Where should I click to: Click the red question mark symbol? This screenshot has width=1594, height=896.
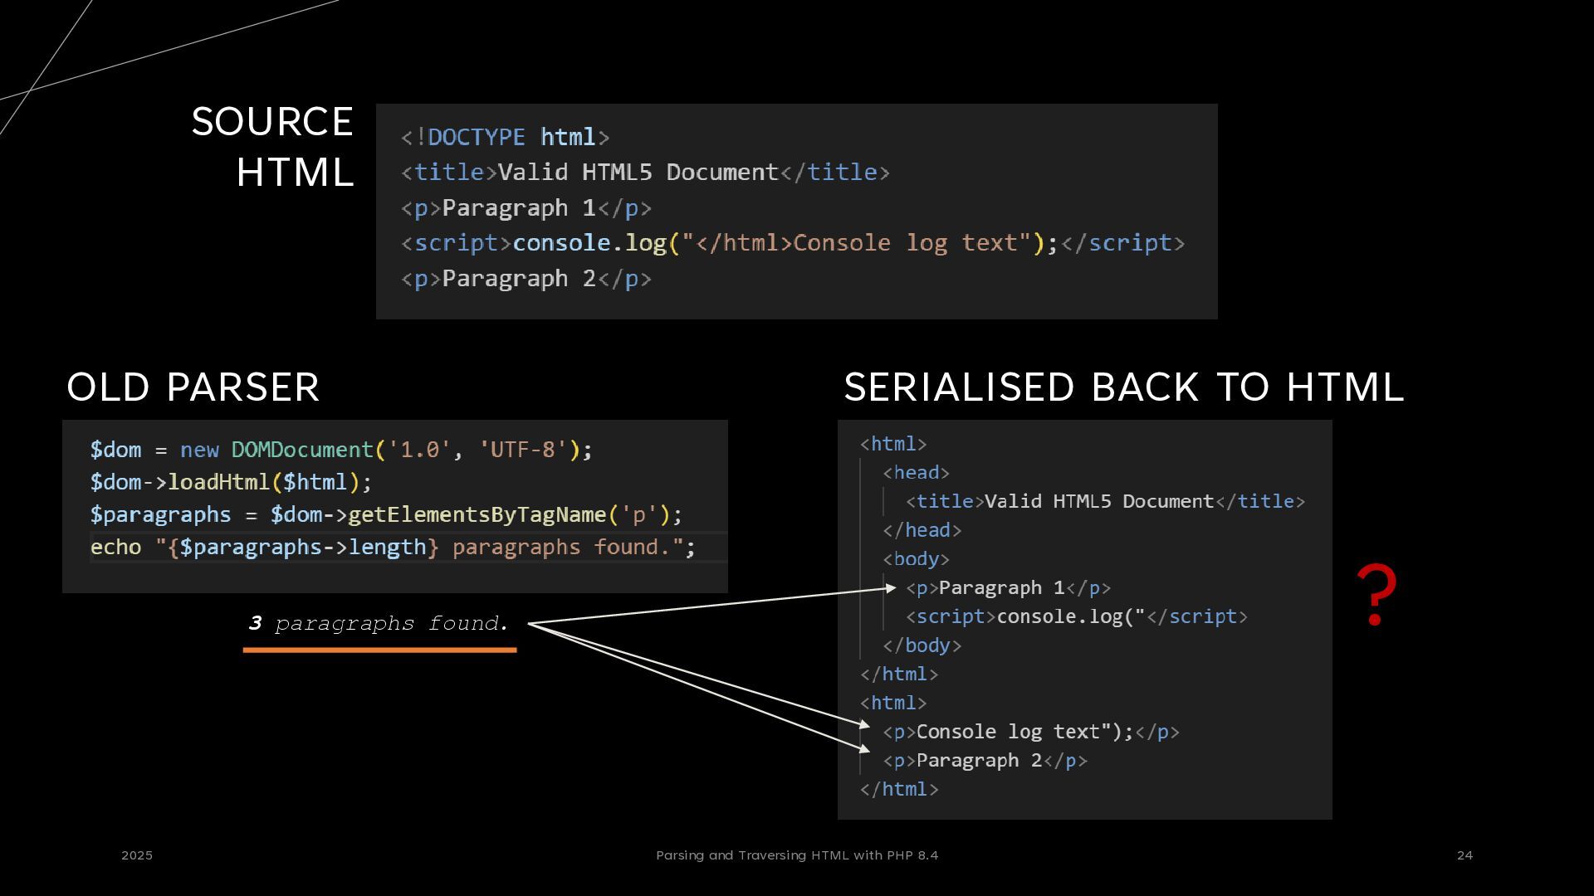pyautogui.click(x=1376, y=594)
